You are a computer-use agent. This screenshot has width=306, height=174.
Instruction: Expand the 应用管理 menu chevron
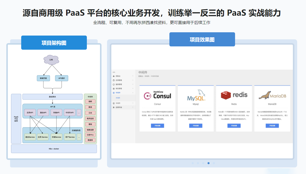pyautogui.click(x=133, y=80)
